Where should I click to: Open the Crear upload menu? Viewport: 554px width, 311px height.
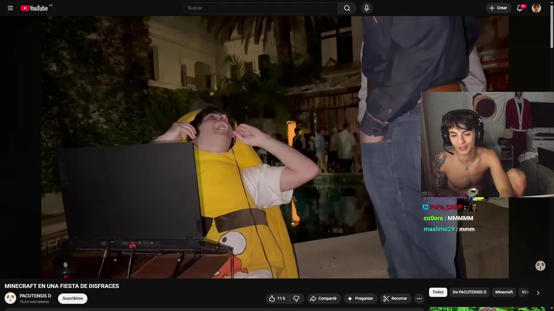tap(498, 8)
